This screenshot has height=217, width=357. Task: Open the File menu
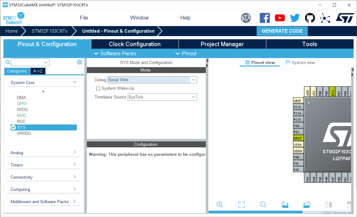pyautogui.click(x=84, y=18)
